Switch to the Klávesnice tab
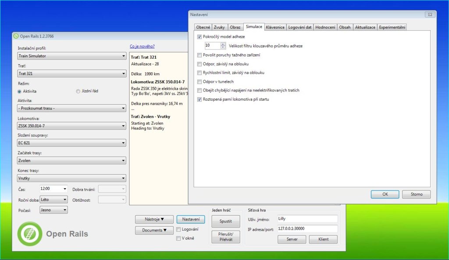449x260 pixels. tap(275, 27)
